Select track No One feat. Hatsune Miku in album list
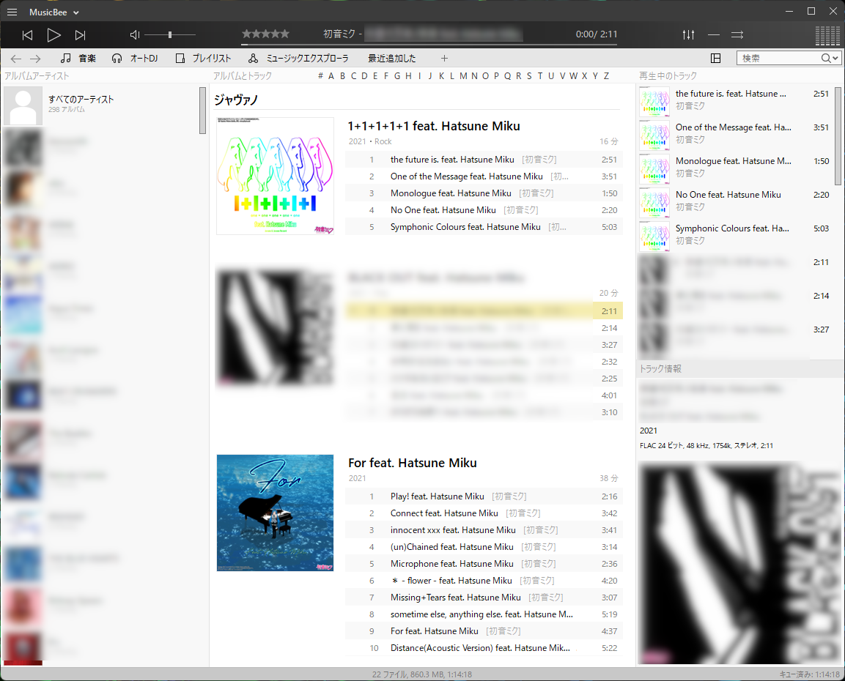Image resolution: width=845 pixels, height=681 pixels. click(x=484, y=210)
